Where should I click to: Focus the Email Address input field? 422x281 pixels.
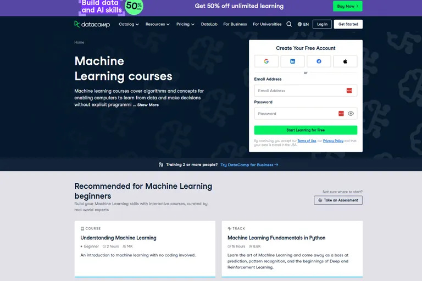[x=306, y=91]
